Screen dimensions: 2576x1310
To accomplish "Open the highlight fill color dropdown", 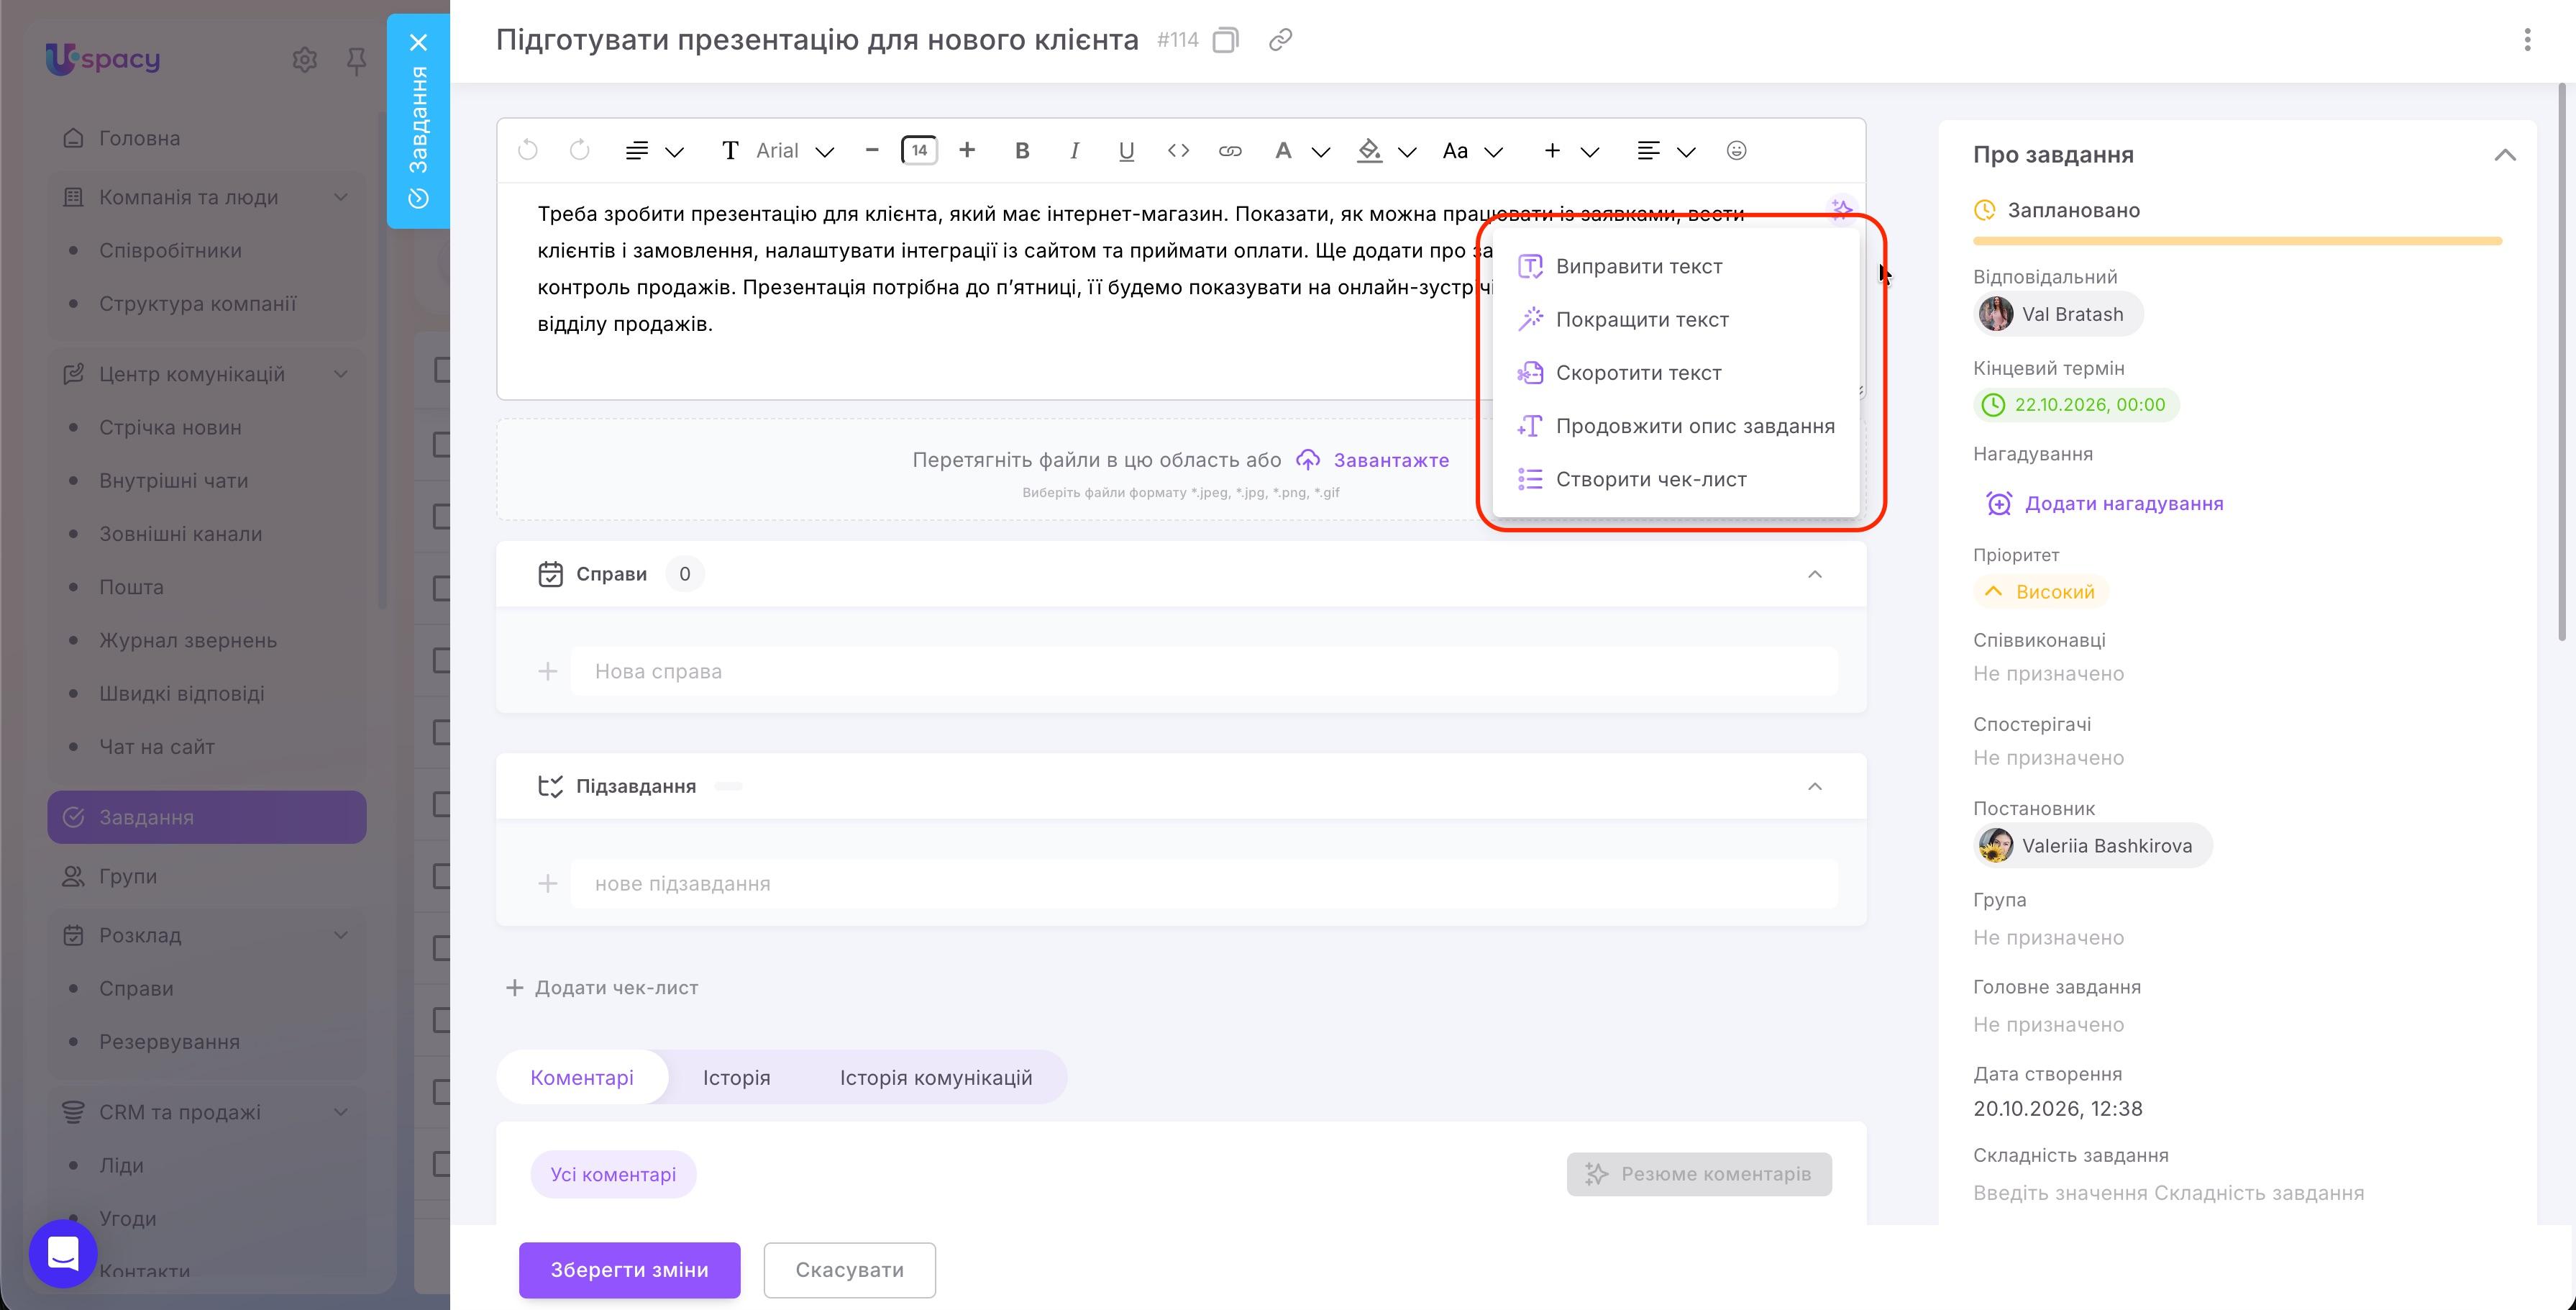I will pyautogui.click(x=1406, y=152).
